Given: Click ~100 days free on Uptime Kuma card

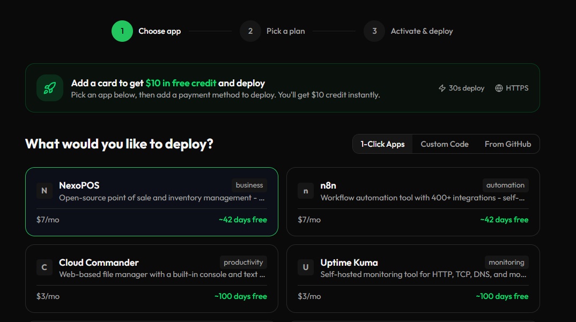Looking at the screenshot, I should coord(502,296).
